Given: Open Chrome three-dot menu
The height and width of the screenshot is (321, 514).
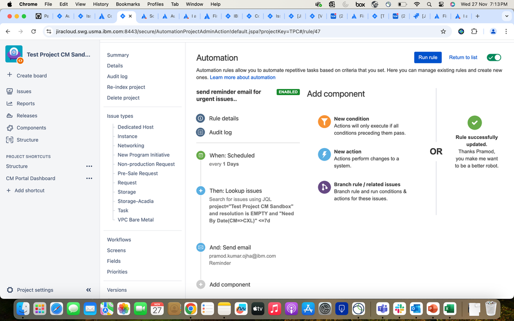Looking at the screenshot, I should (x=506, y=31).
